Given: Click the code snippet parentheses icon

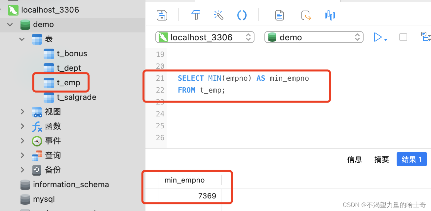Looking at the screenshot, I should 242,15.
